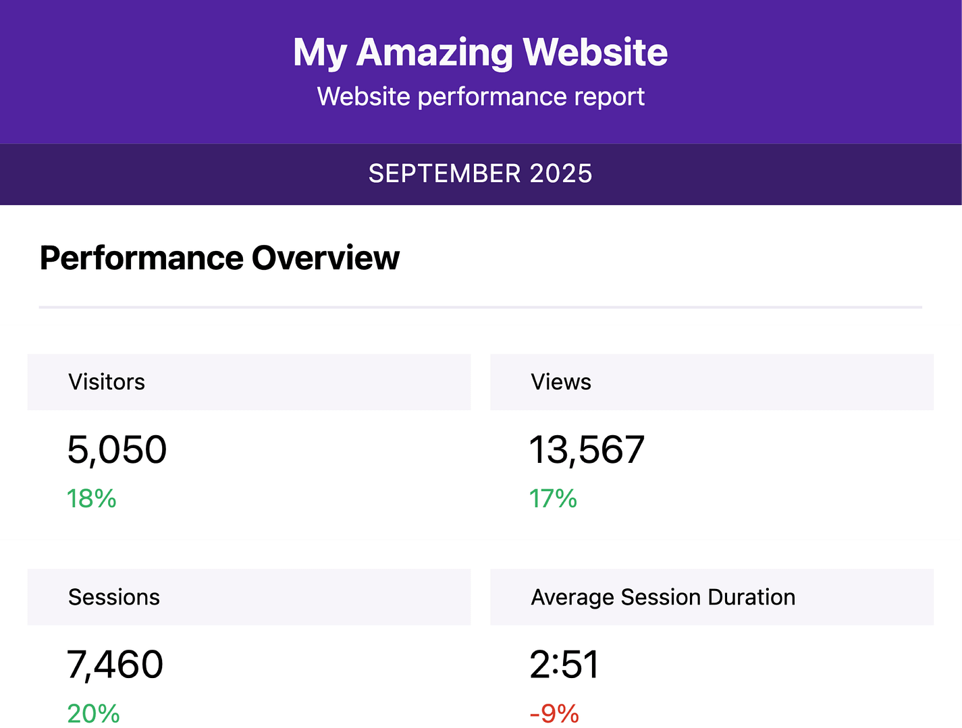Viewport: 962px width, 728px height.
Task: Click the 'Website performance report' subtitle
Action: (x=481, y=96)
